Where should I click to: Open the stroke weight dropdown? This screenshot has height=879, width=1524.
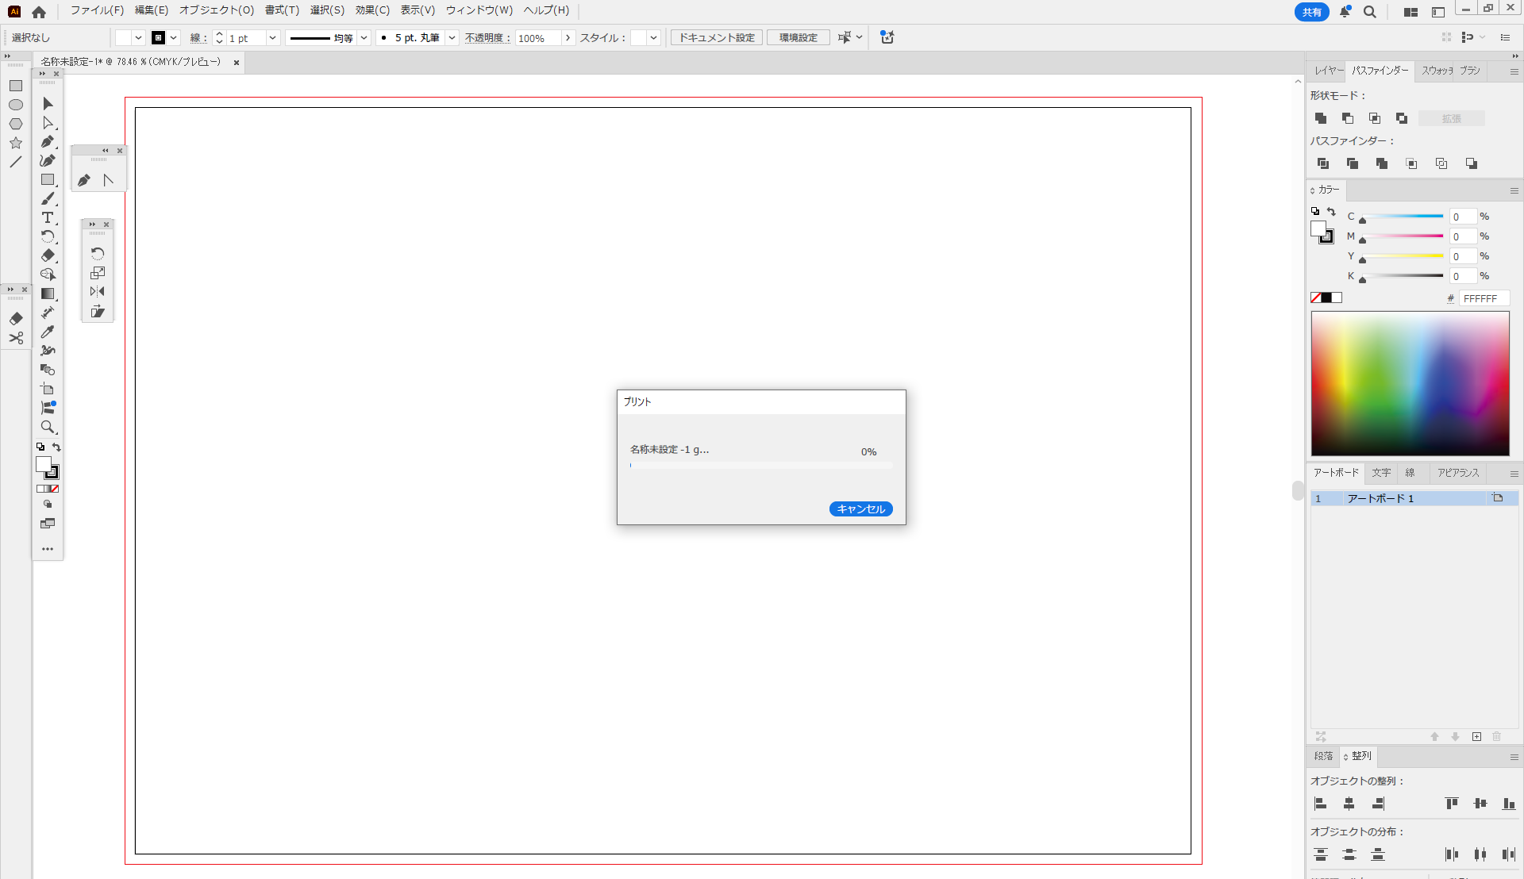click(x=273, y=37)
